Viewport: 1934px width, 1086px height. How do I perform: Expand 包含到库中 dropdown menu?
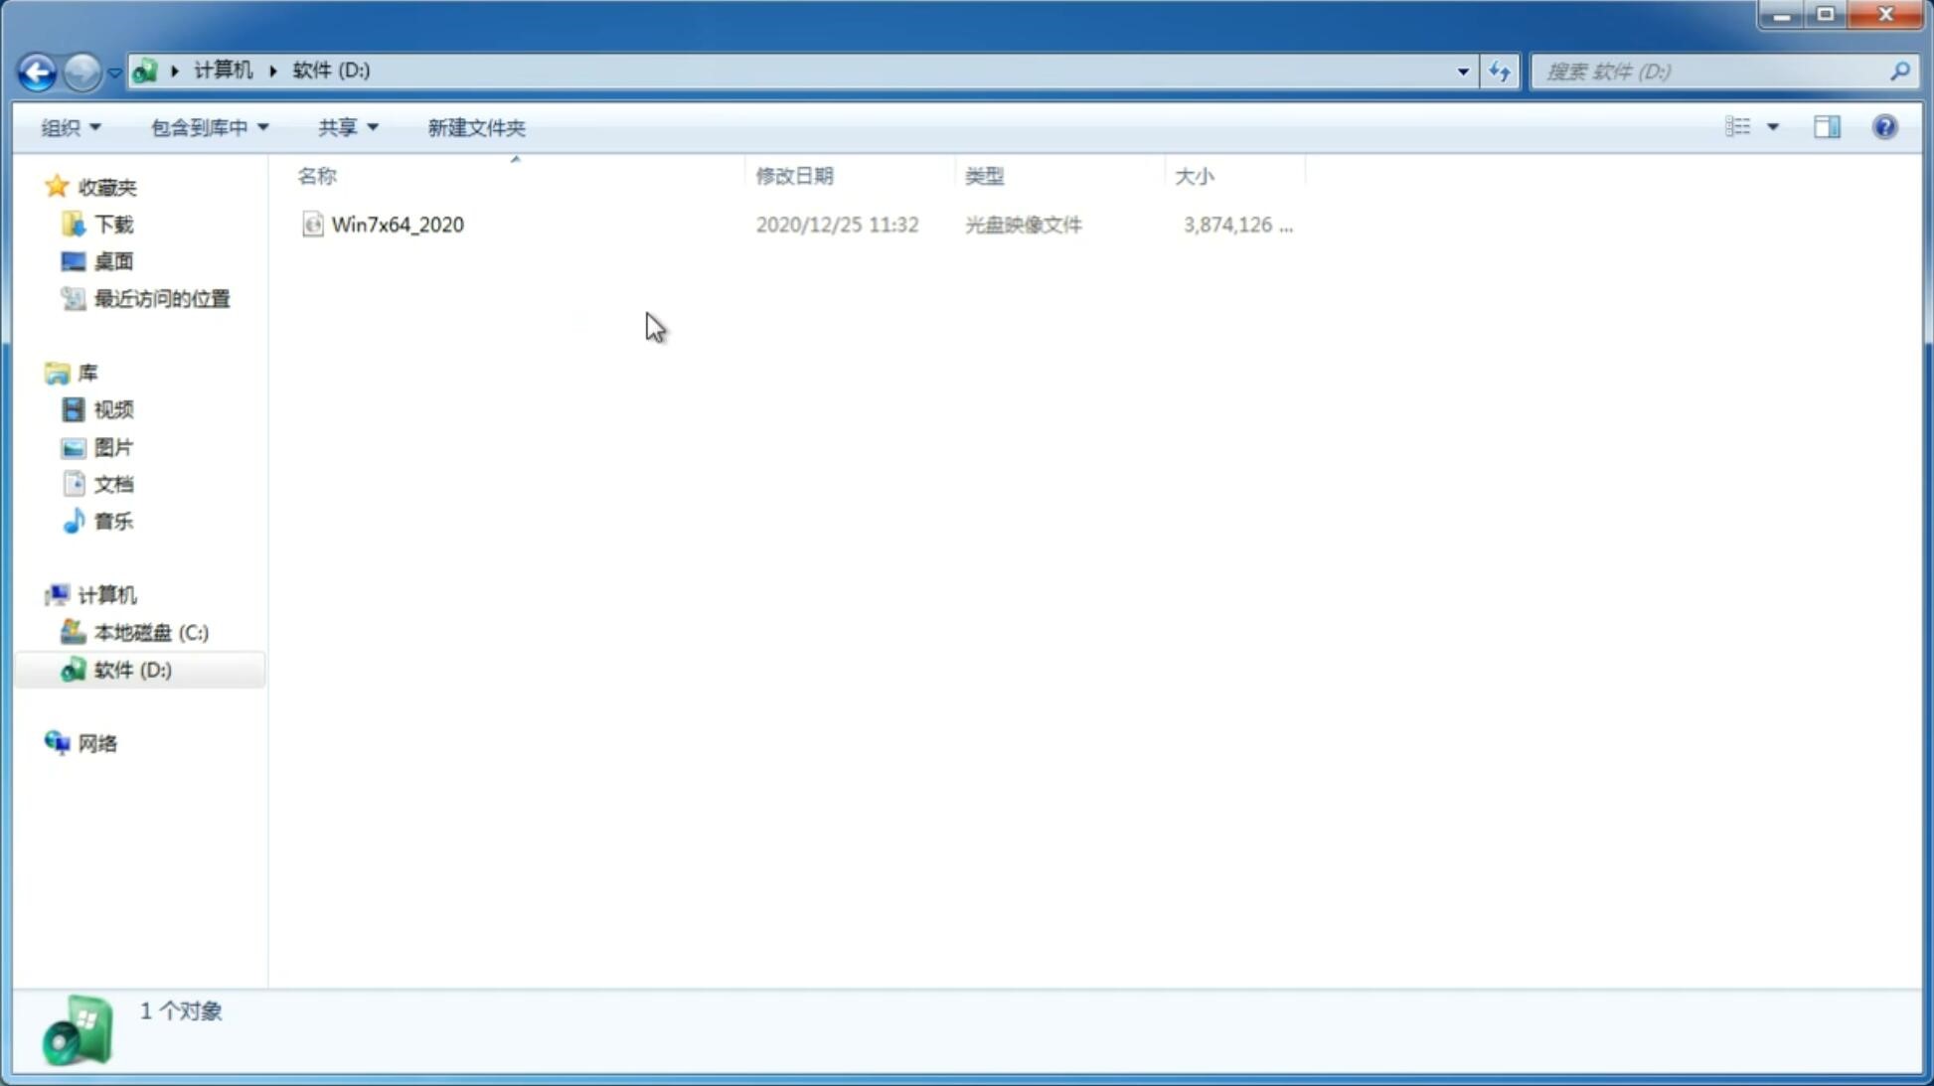tap(207, 126)
